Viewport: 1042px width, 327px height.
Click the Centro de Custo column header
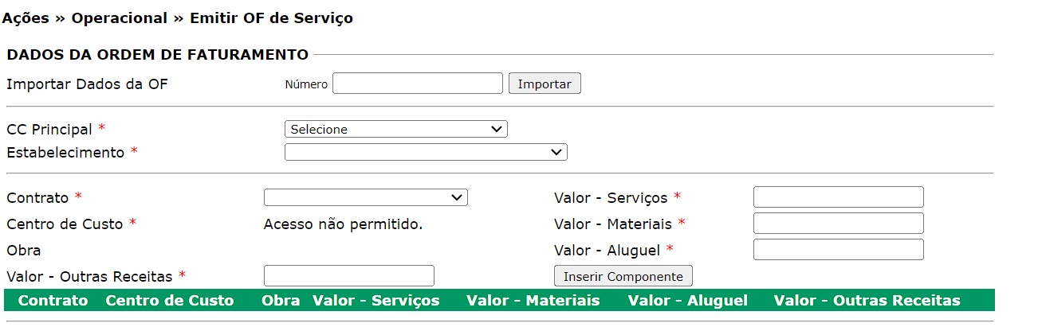point(169,300)
